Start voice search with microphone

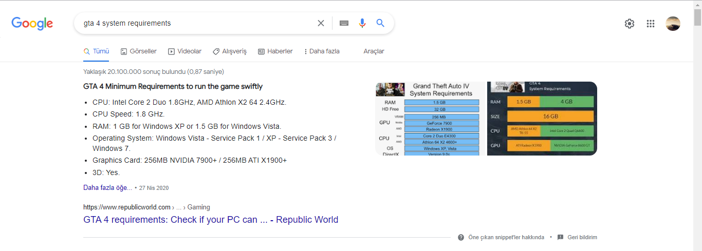coord(362,23)
